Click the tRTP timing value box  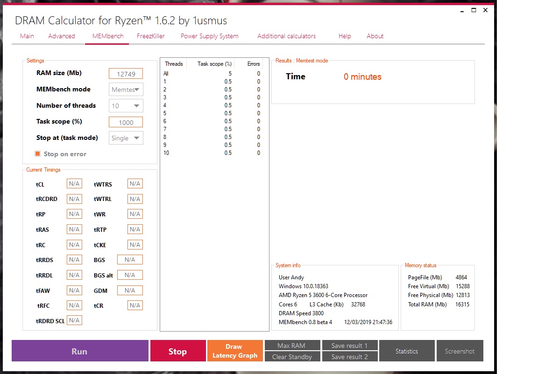135,229
